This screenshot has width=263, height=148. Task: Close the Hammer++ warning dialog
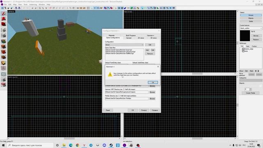[x=158, y=67]
